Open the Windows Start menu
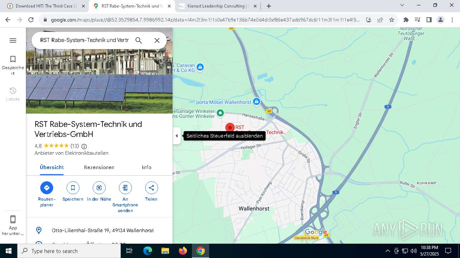 (9, 251)
